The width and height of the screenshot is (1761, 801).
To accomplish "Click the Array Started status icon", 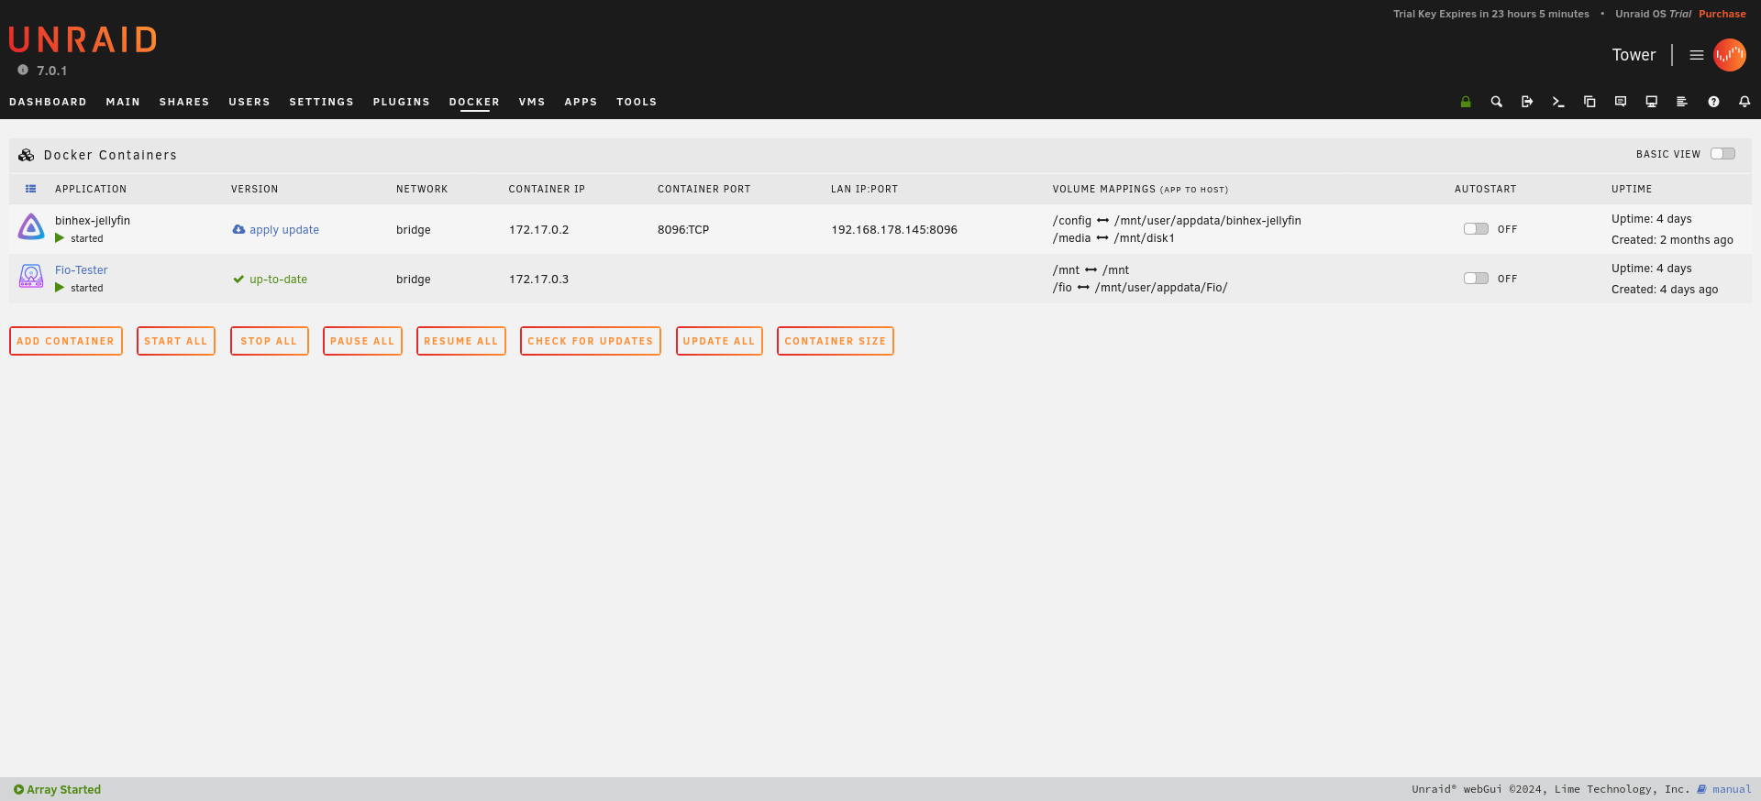I will [x=18, y=789].
